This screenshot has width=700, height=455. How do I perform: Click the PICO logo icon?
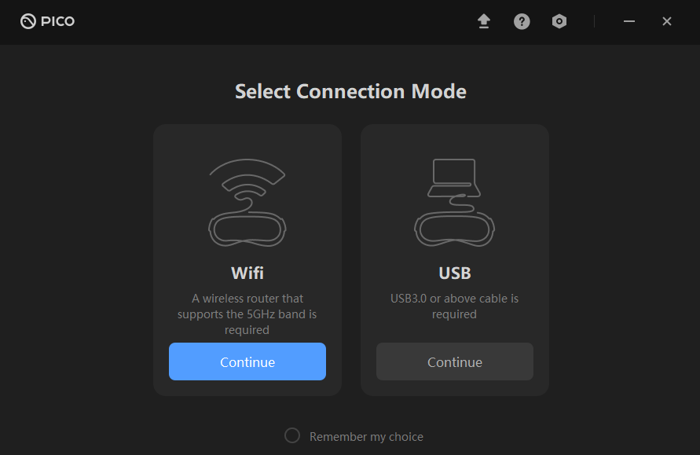coord(28,21)
